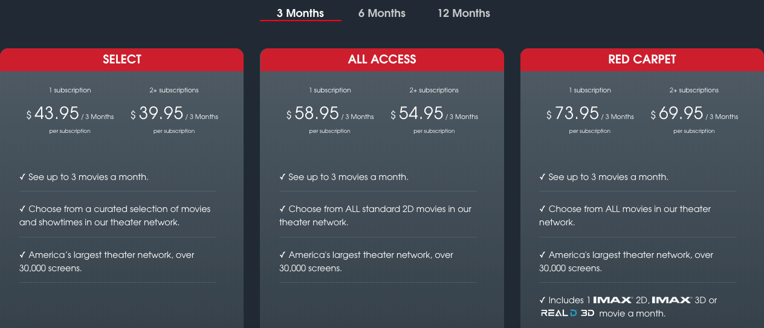Click checkmark beside Red Carpet's largest theater network
Image resolution: width=764 pixels, height=328 pixels.
542,255
